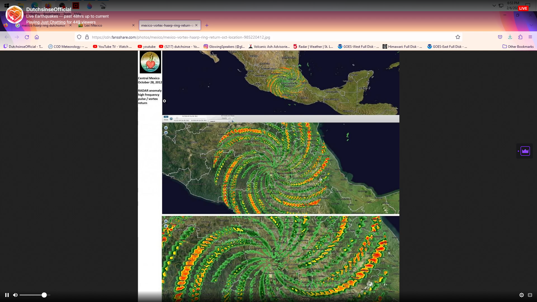The image size is (537, 302).
Task: Close the mexico-vortex-haarp-ring-return tab
Action: click(x=196, y=25)
